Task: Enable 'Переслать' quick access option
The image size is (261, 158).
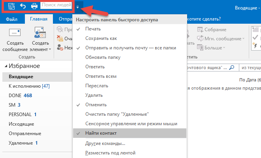Action: point(130,86)
